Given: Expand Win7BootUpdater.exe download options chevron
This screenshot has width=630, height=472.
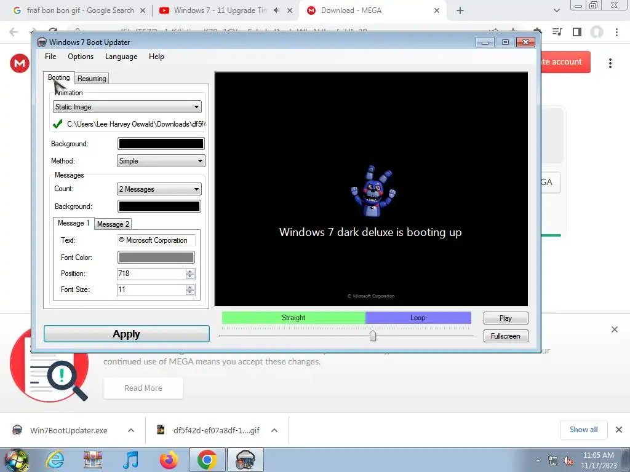Looking at the screenshot, I should tap(131, 430).
